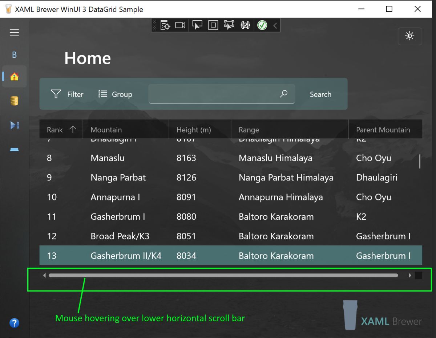Image resolution: width=436 pixels, height=338 pixels.
Task: Click the binding failures debug icon
Action: (x=245, y=25)
